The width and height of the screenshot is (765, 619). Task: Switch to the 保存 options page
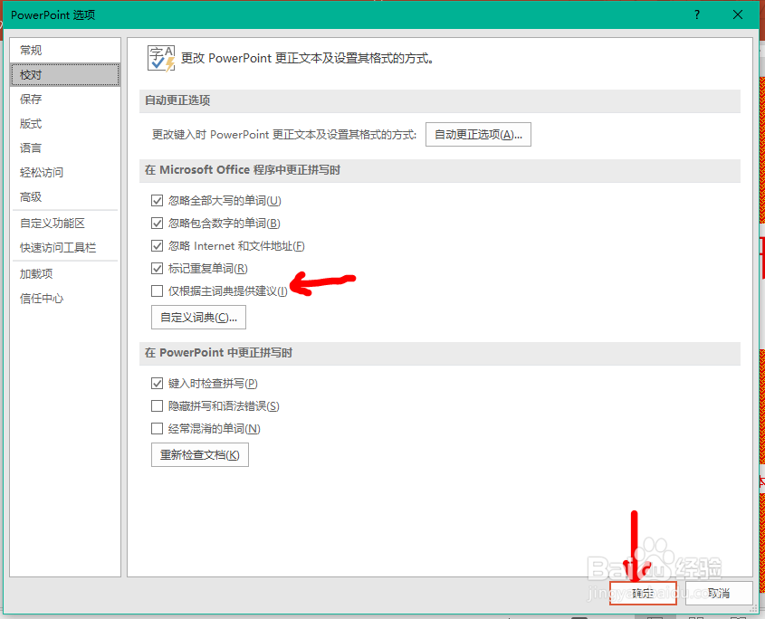click(65, 99)
